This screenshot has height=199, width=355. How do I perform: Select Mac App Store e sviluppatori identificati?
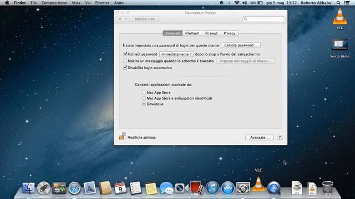[x=144, y=98]
